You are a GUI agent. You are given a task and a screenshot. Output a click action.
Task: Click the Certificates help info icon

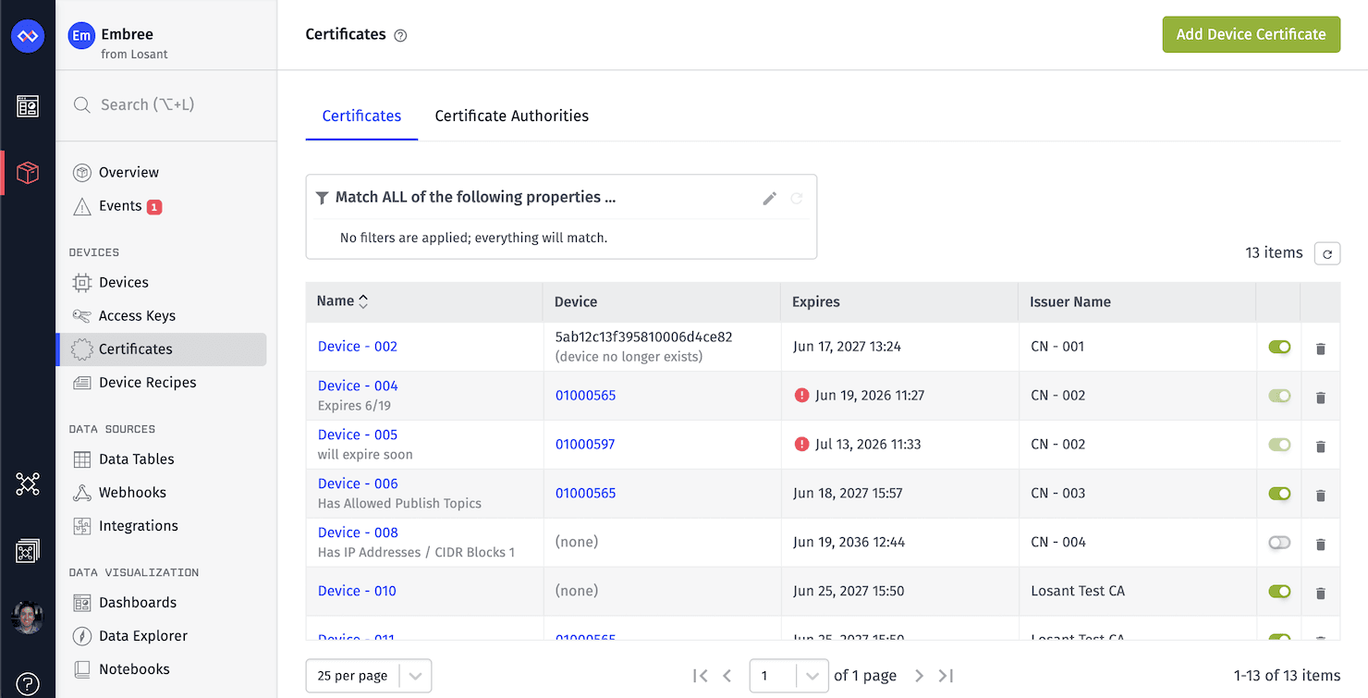pos(400,35)
